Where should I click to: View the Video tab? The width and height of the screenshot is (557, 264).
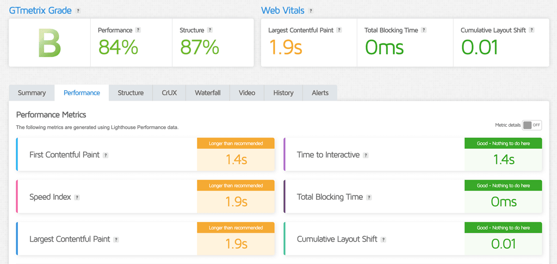click(247, 93)
